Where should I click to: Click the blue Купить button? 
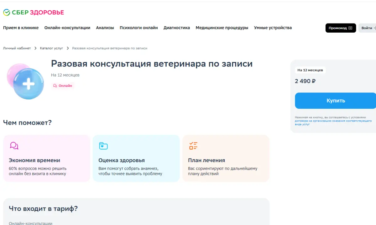click(336, 101)
